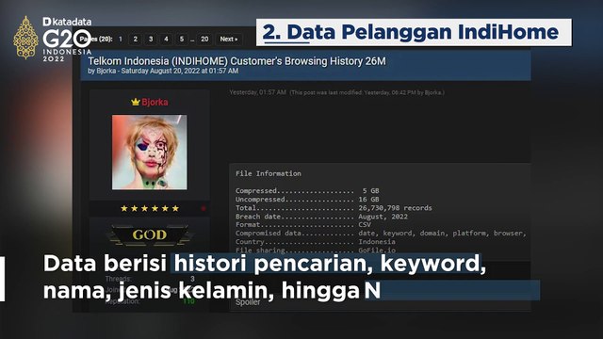Expand the Spoiler section
The width and height of the screenshot is (603, 339).
point(248,302)
